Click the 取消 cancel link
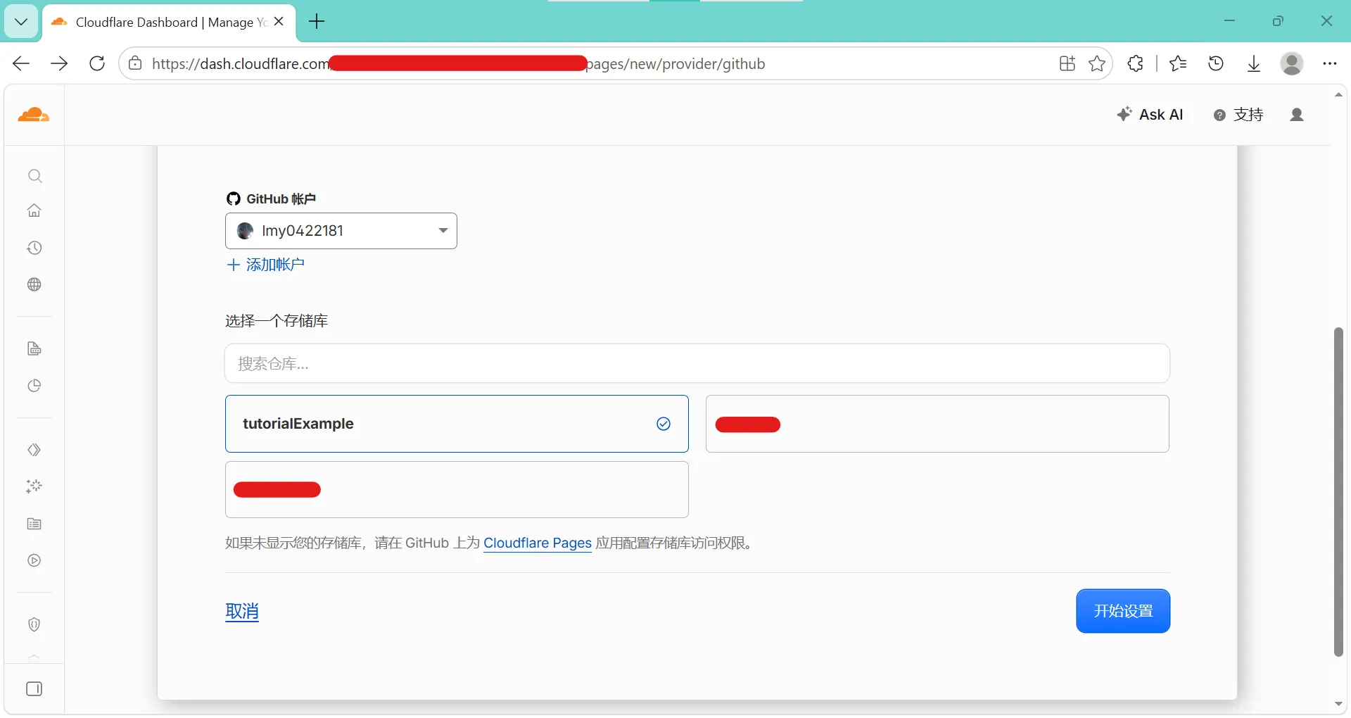 point(242,611)
